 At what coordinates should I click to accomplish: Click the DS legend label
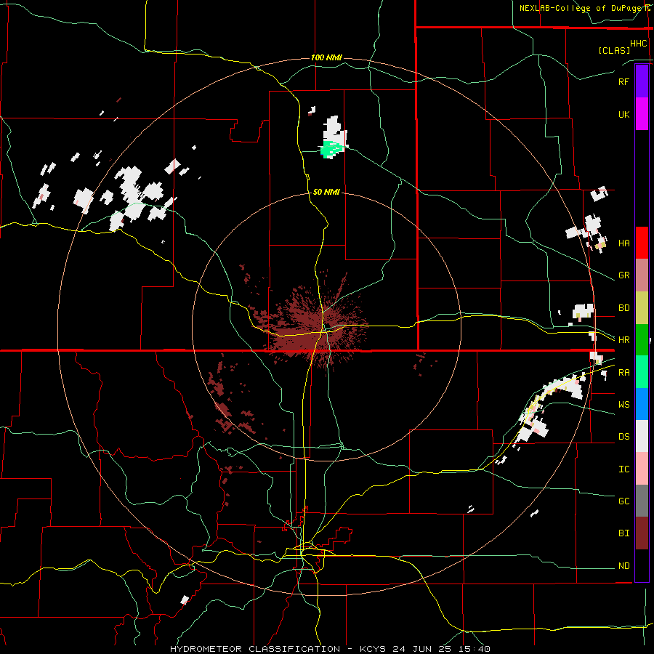pyautogui.click(x=623, y=437)
